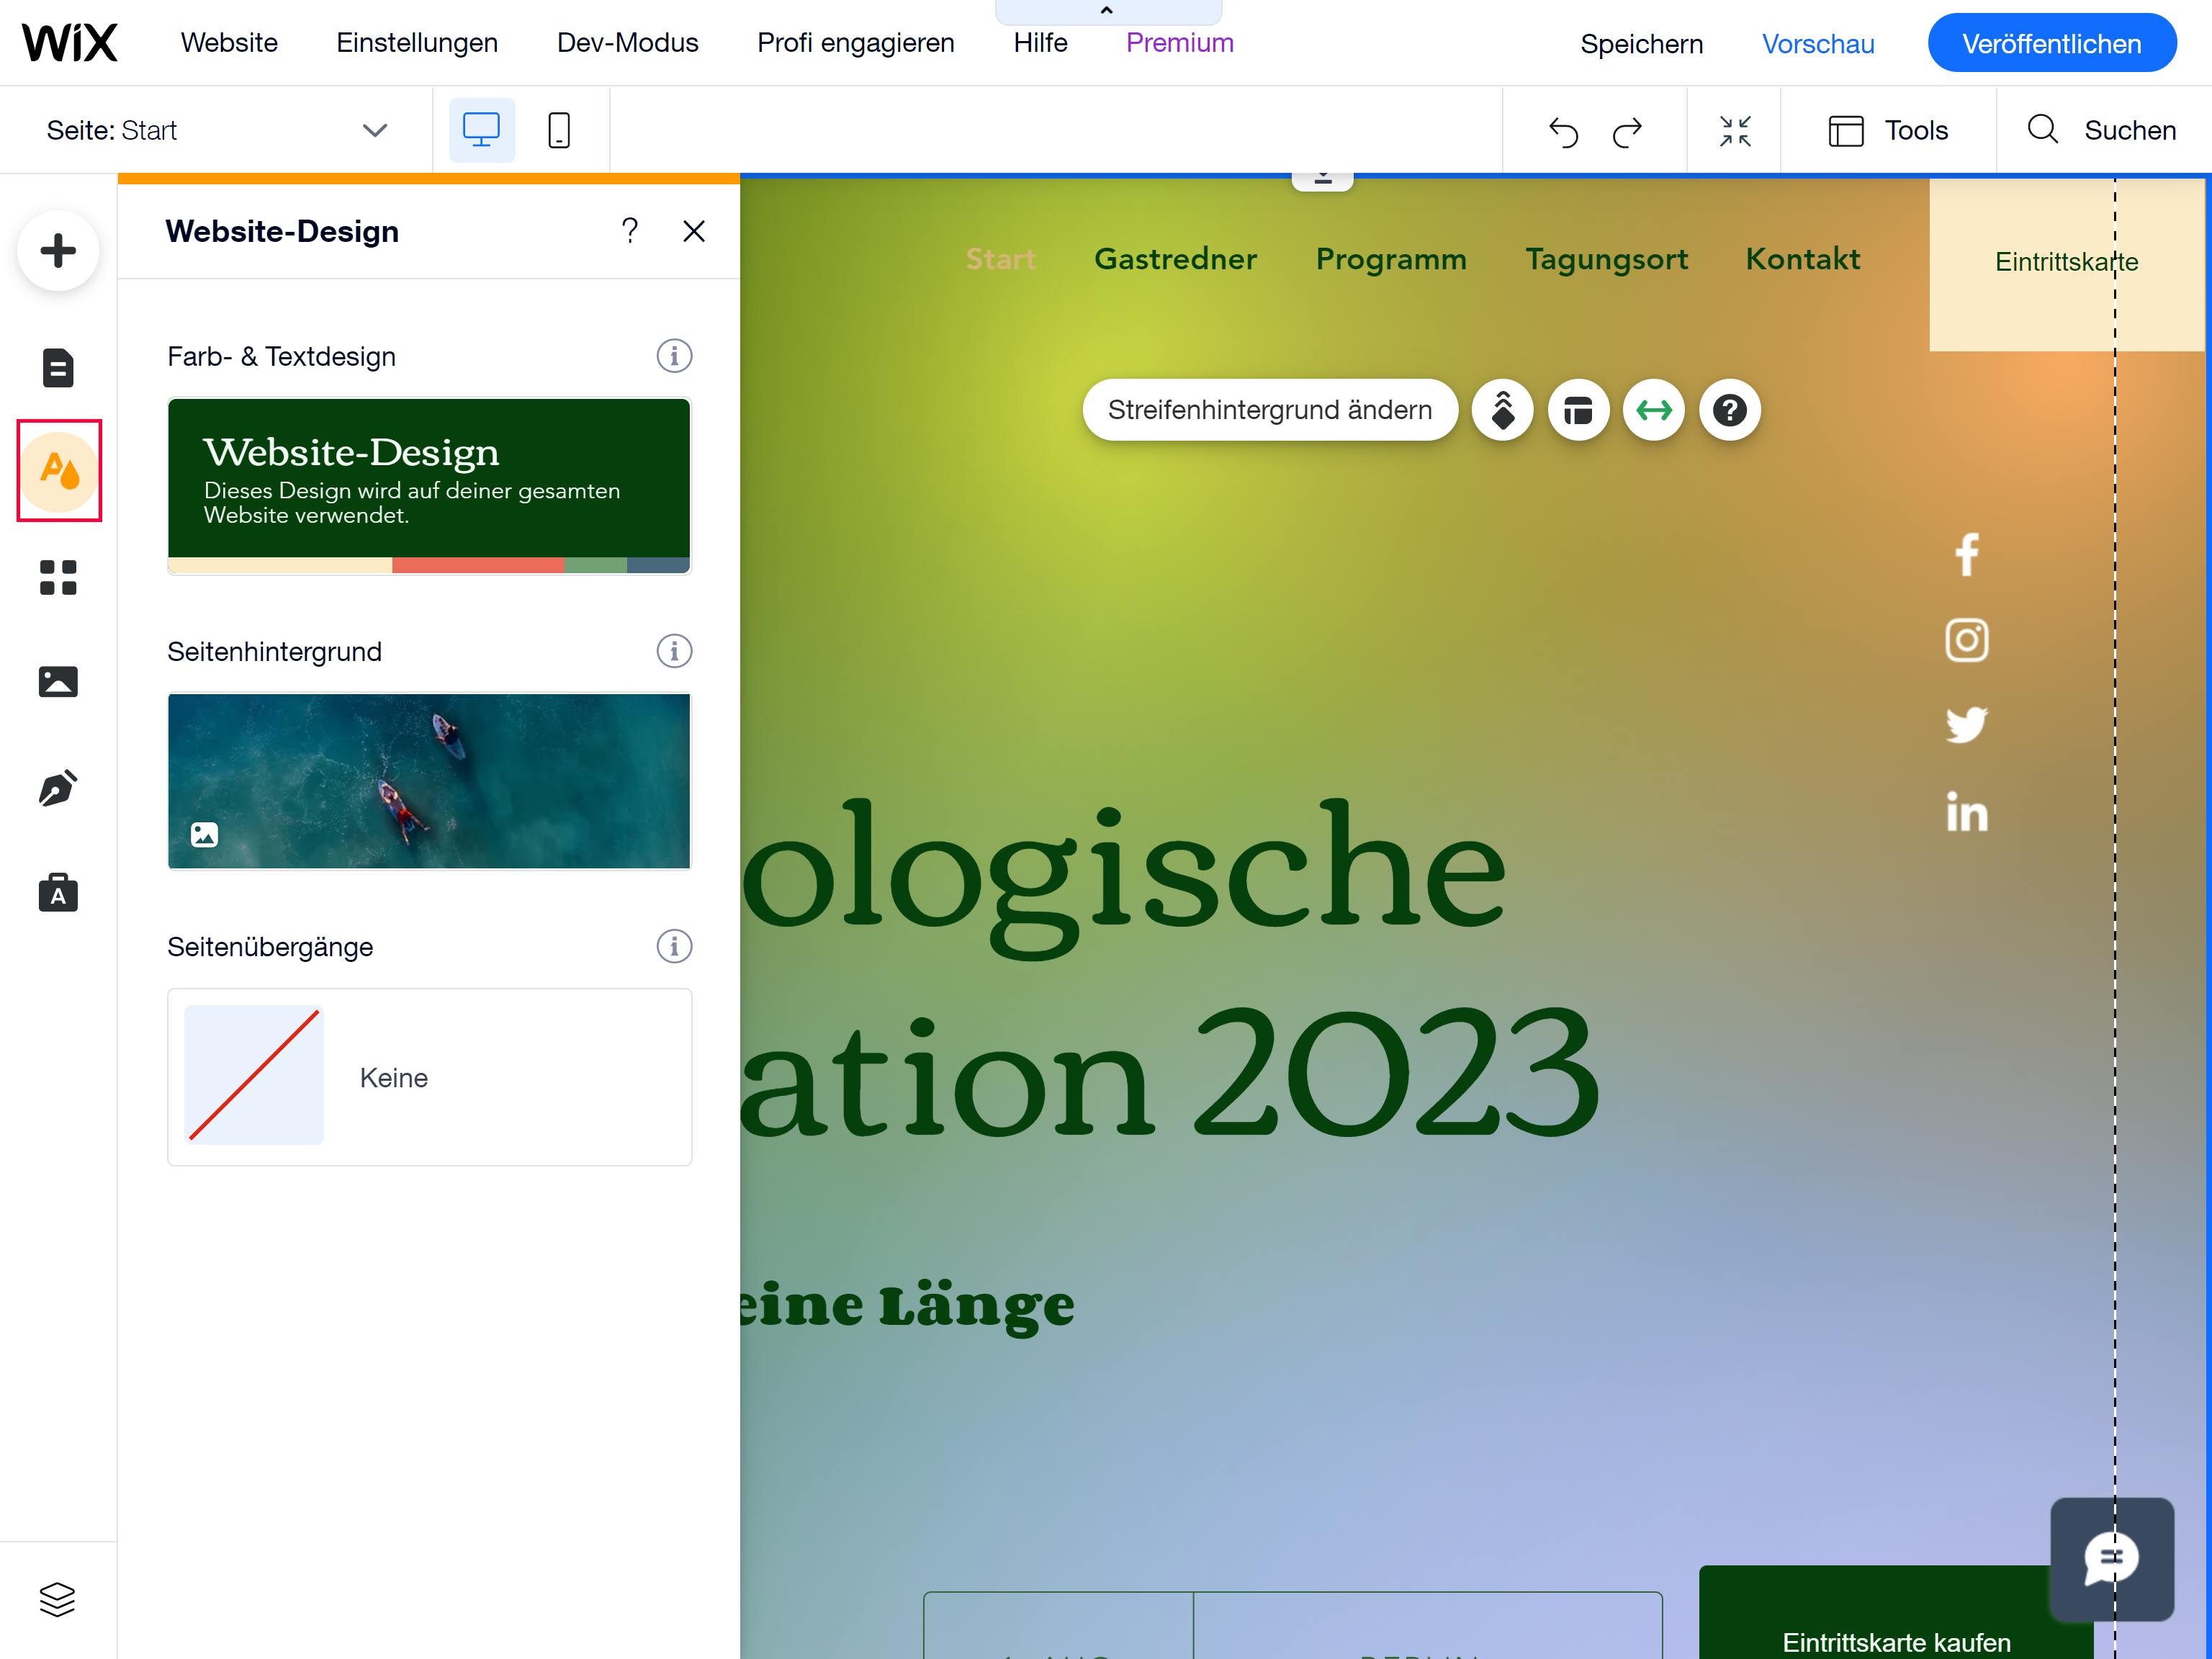Image resolution: width=2212 pixels, height=1659 pixels.
Task: Open the Pages panel
Action: tap(58, 367)
